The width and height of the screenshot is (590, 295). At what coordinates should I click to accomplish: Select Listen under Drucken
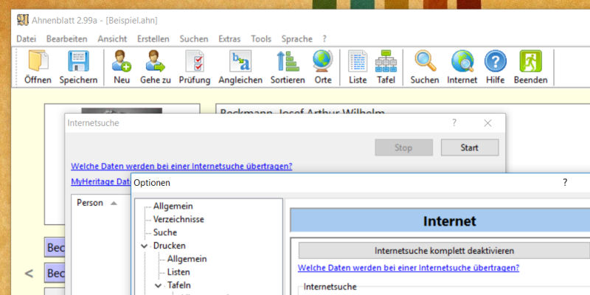[178, 272]
